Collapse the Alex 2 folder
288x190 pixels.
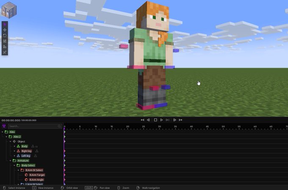click(6, 137)
